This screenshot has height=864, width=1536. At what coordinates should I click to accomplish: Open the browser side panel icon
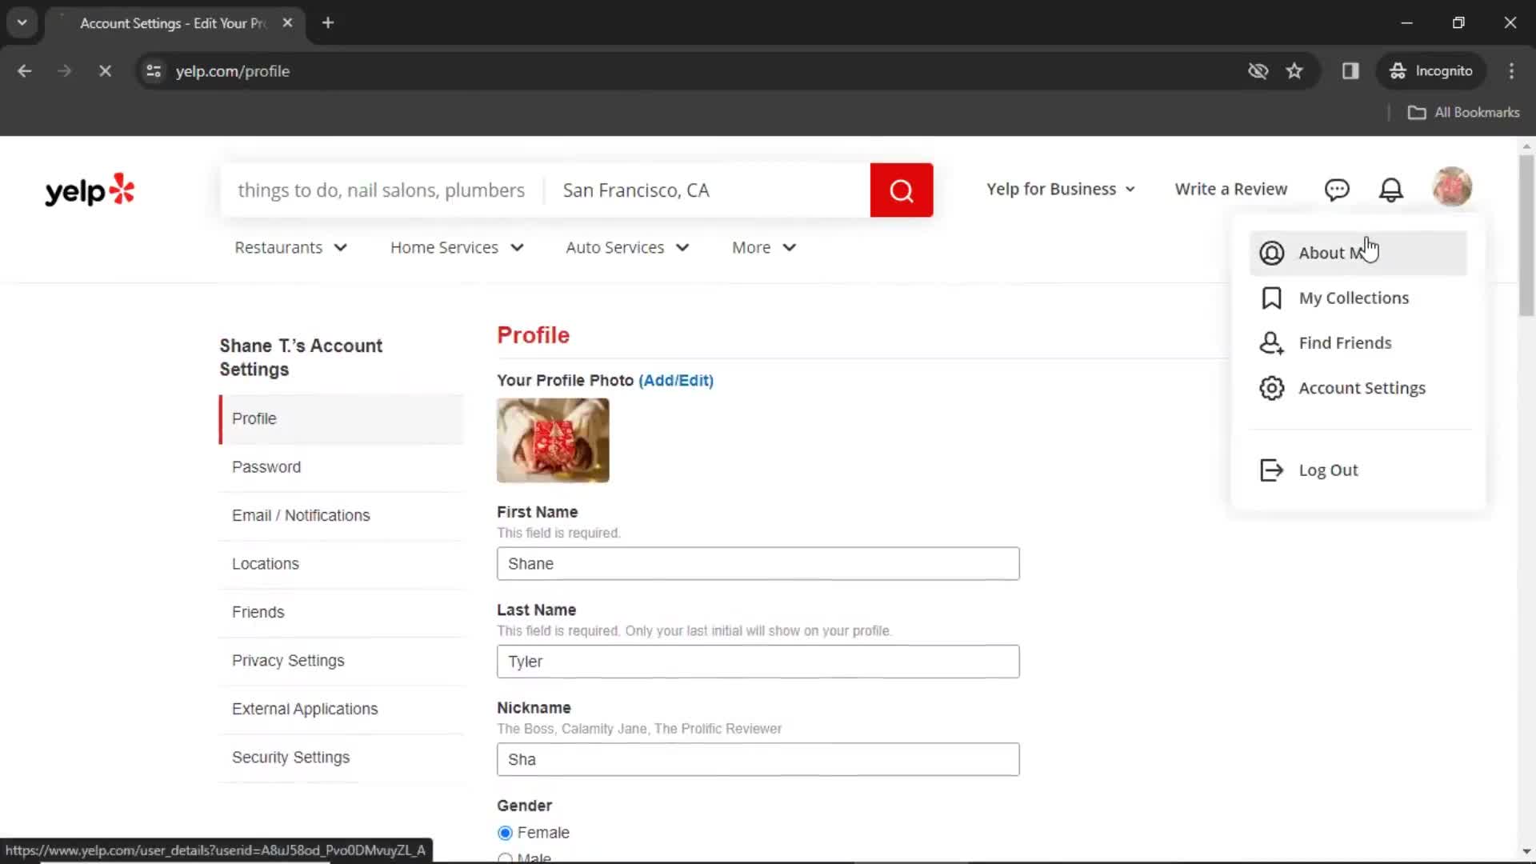(x=1350, y=71)
